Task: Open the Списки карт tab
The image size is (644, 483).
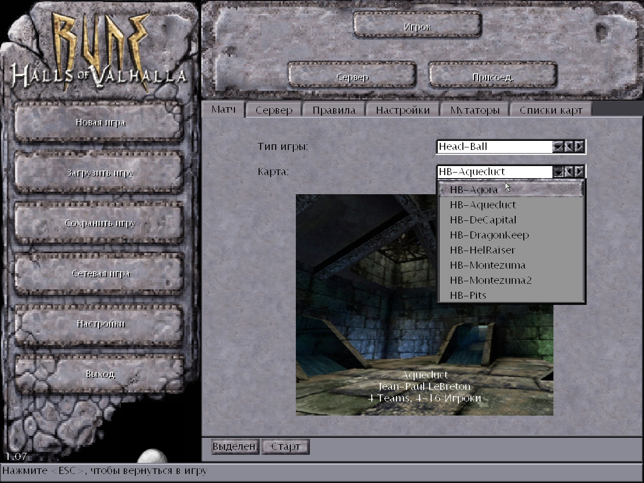Action: [x=551, y=110]
